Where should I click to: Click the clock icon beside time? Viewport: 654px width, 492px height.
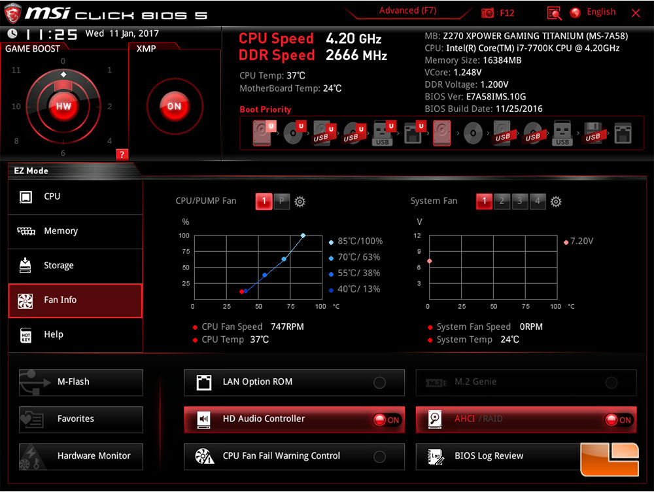click(13, 33)
